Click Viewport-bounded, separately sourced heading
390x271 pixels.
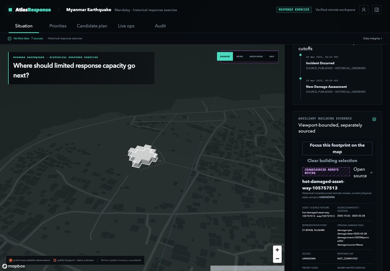330,128
